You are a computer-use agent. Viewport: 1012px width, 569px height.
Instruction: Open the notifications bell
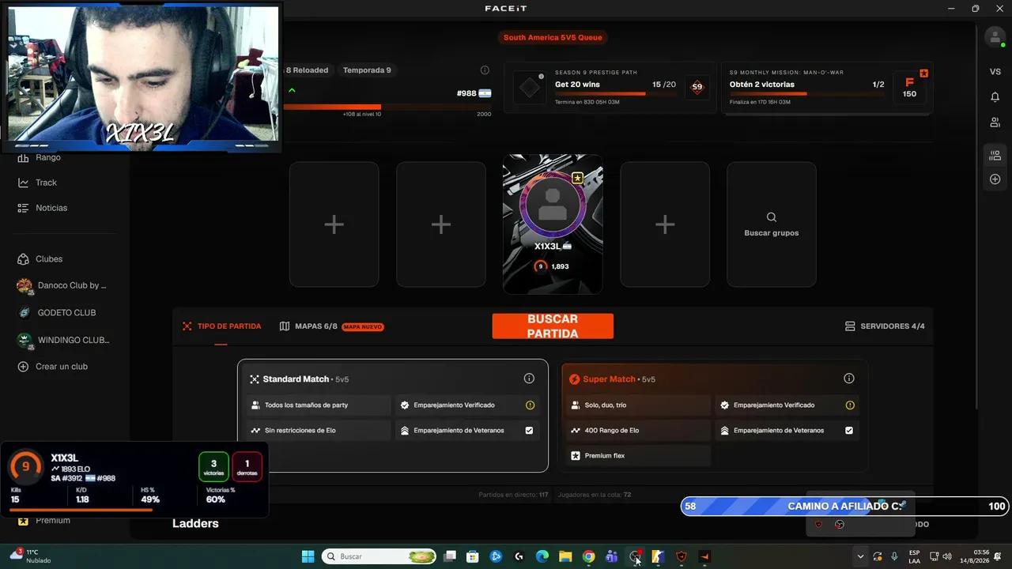click(x=995, y=97)
